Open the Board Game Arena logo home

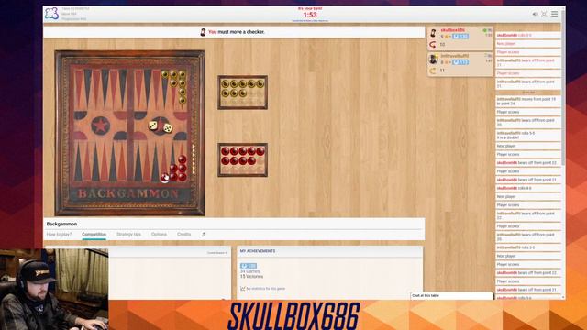click(x=51, y=14)
